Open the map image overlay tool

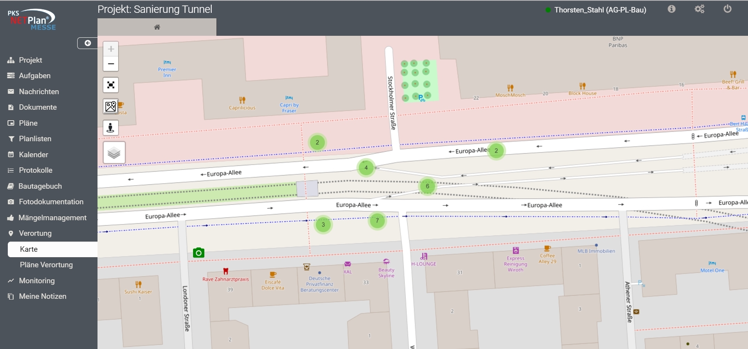[111, 106]
